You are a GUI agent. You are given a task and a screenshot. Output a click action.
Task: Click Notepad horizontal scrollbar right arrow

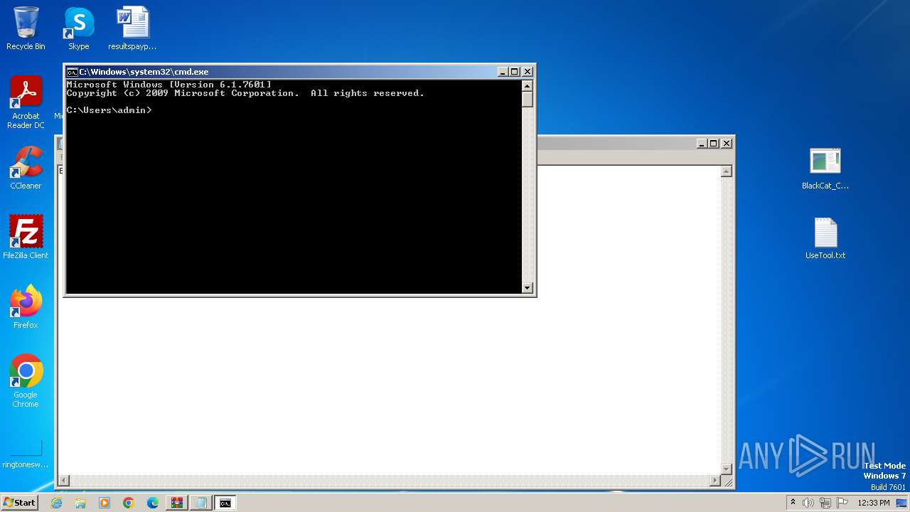715,481
